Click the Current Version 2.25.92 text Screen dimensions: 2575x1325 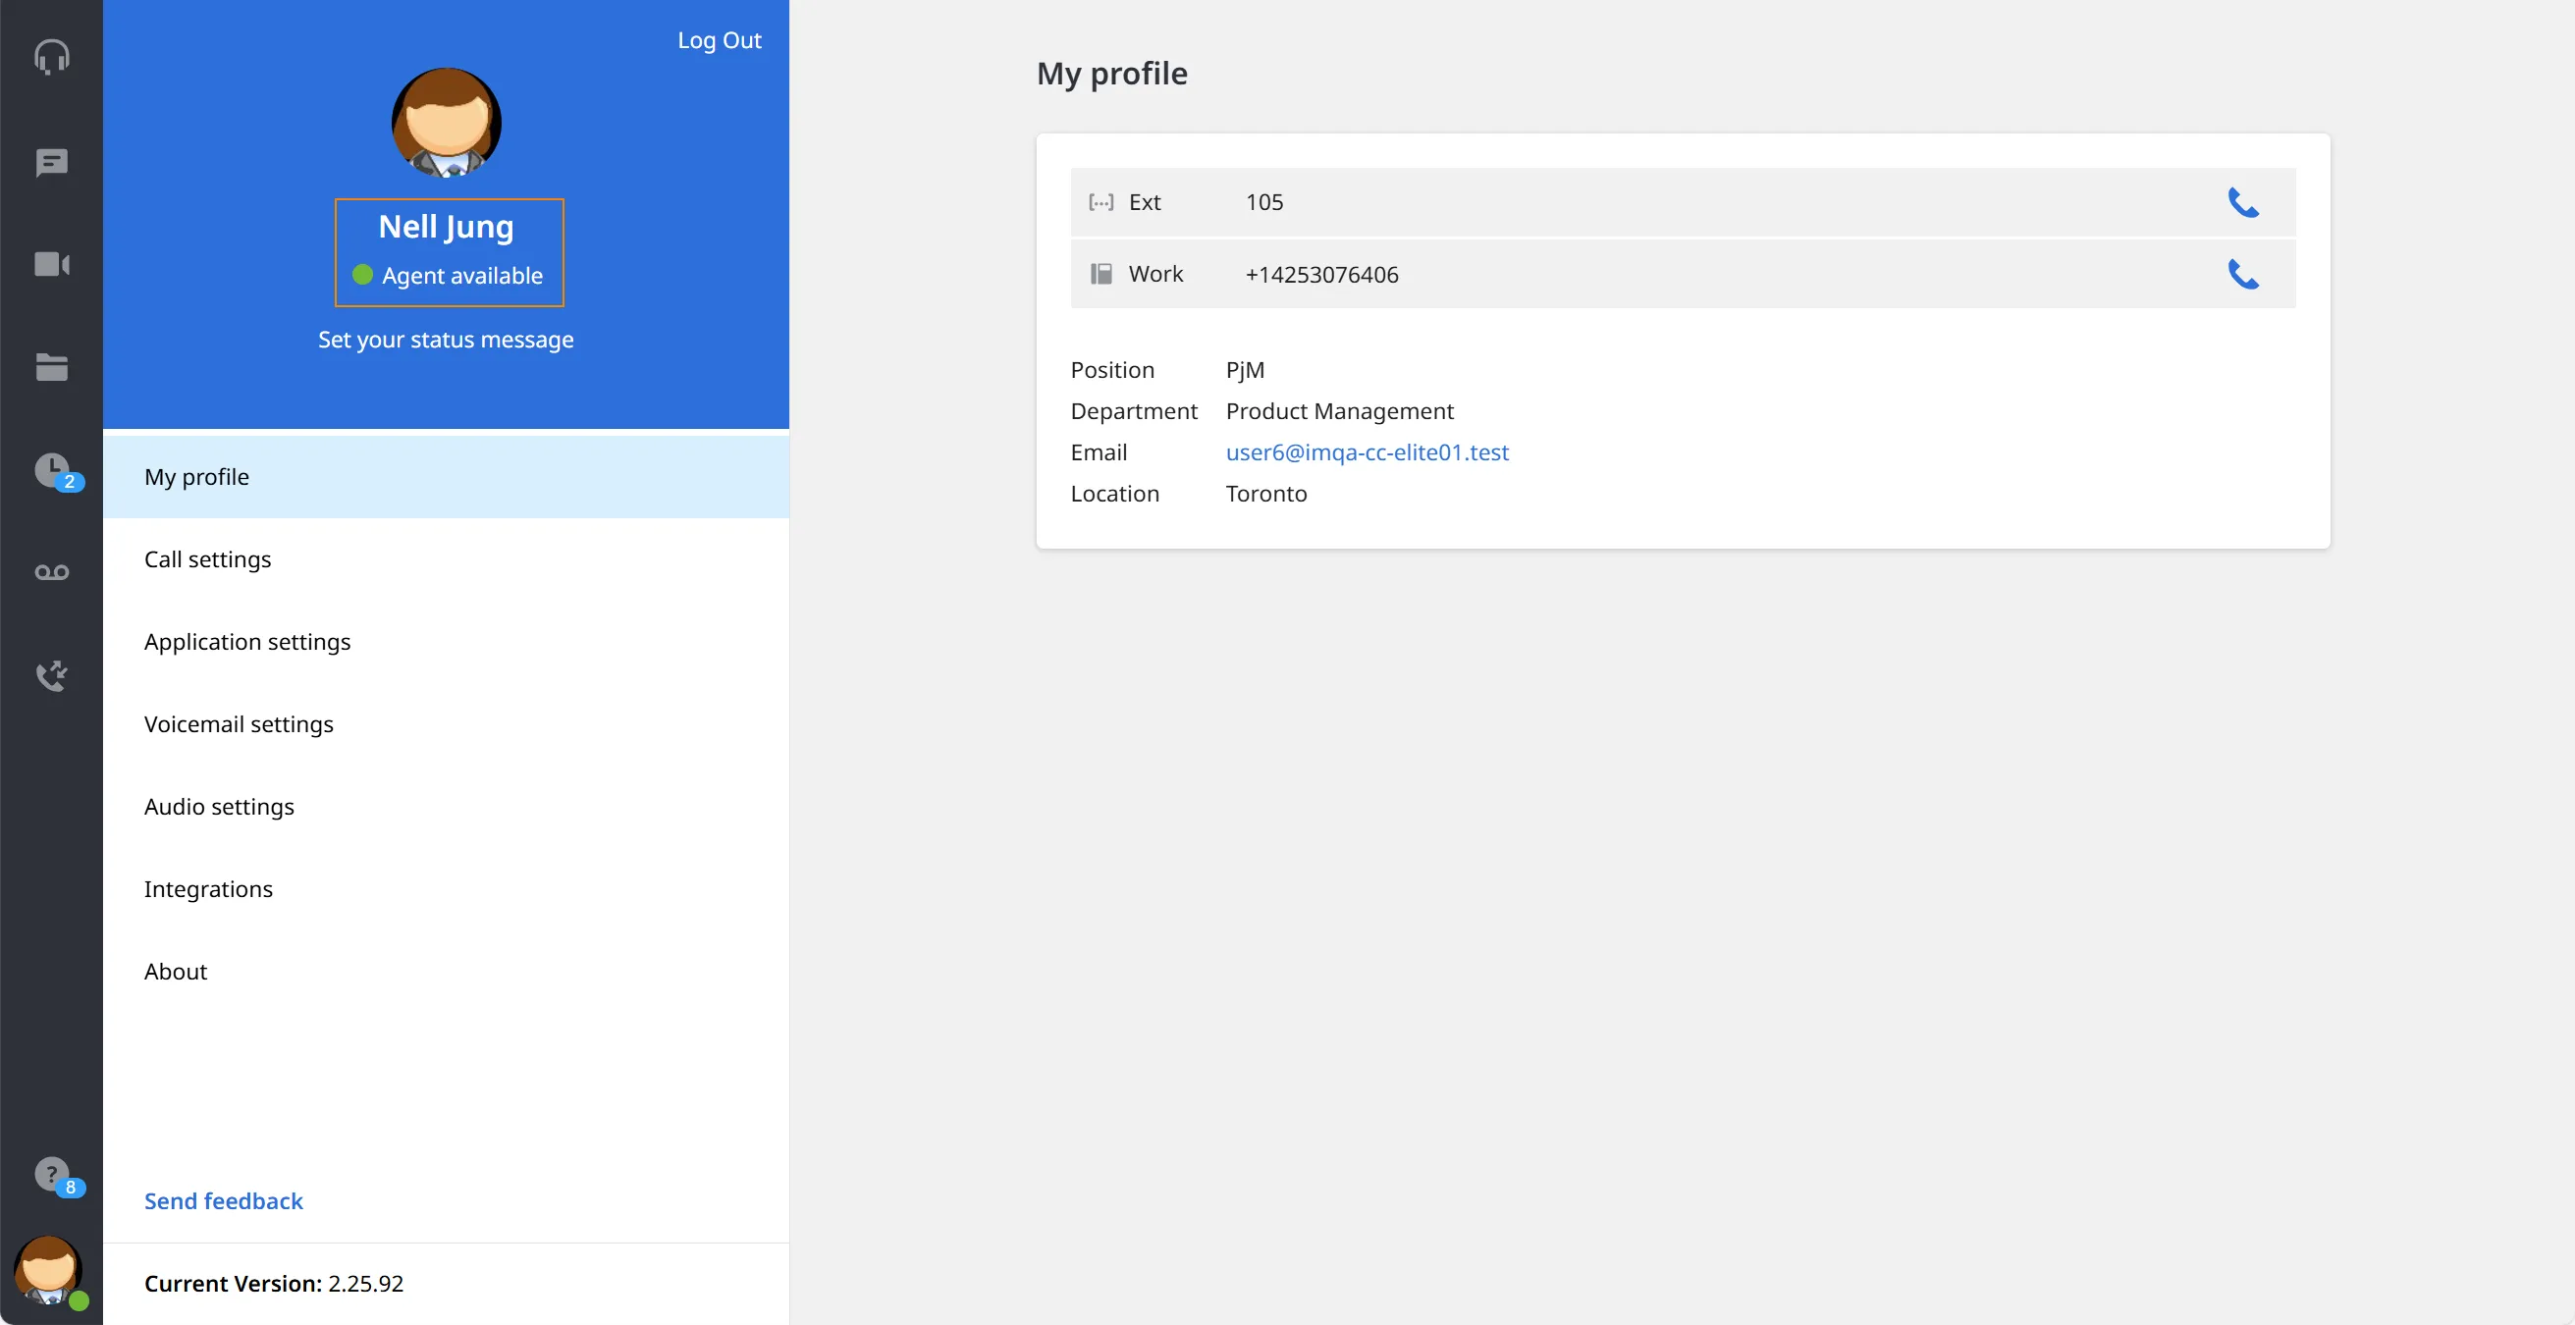[274, 1284]
